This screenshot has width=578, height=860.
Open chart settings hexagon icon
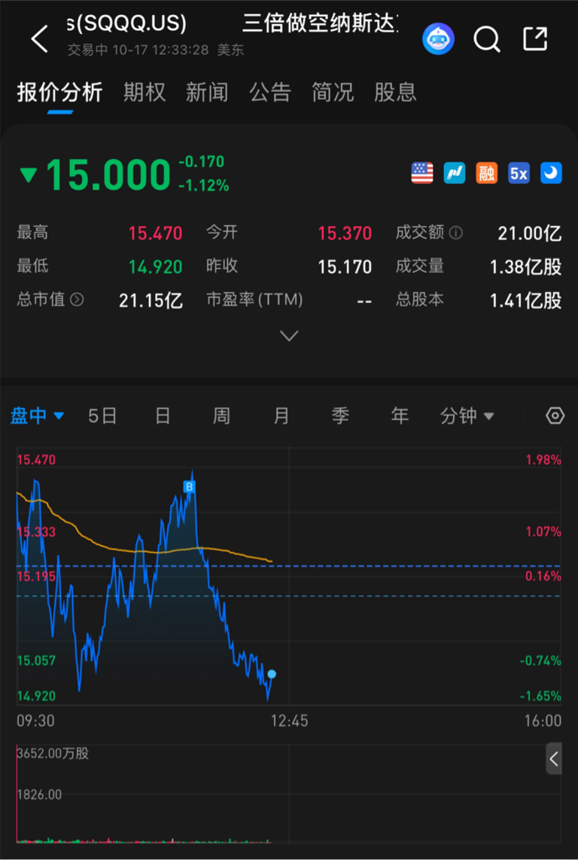pyautogui.click(x=555, y=416)
